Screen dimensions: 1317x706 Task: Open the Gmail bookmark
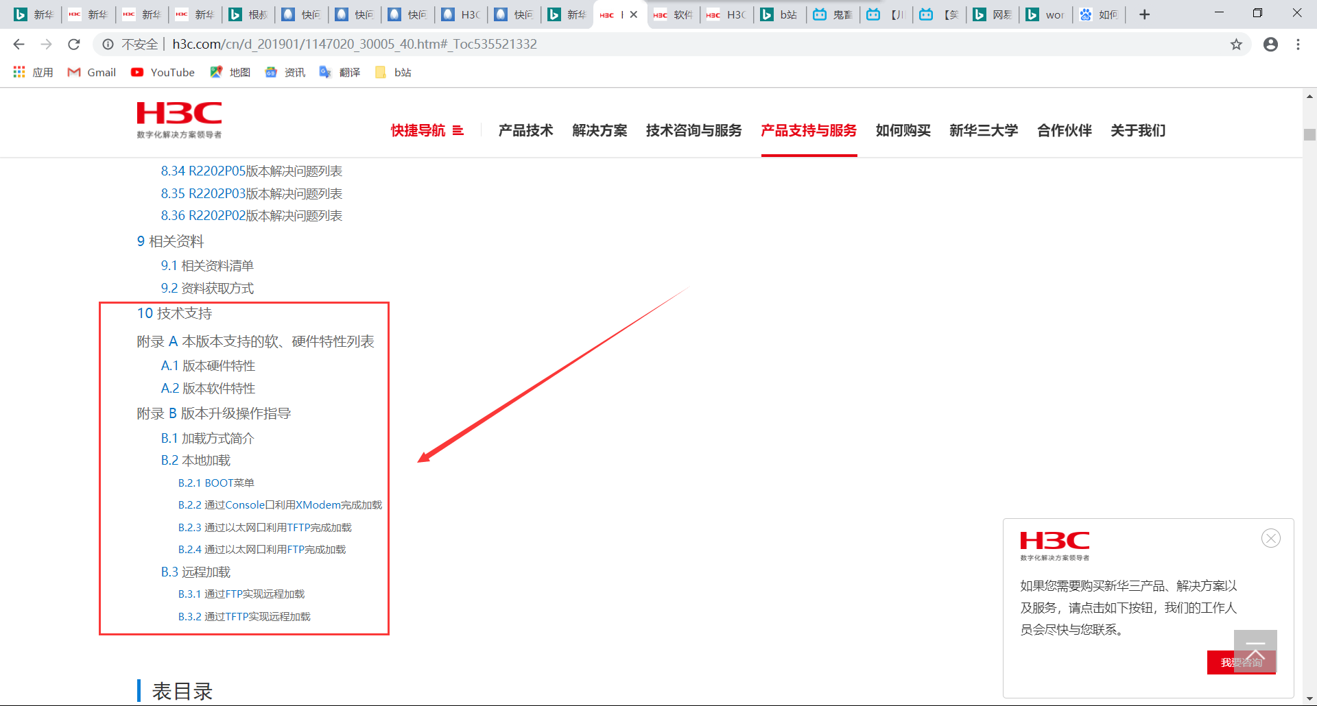(92, 72)
